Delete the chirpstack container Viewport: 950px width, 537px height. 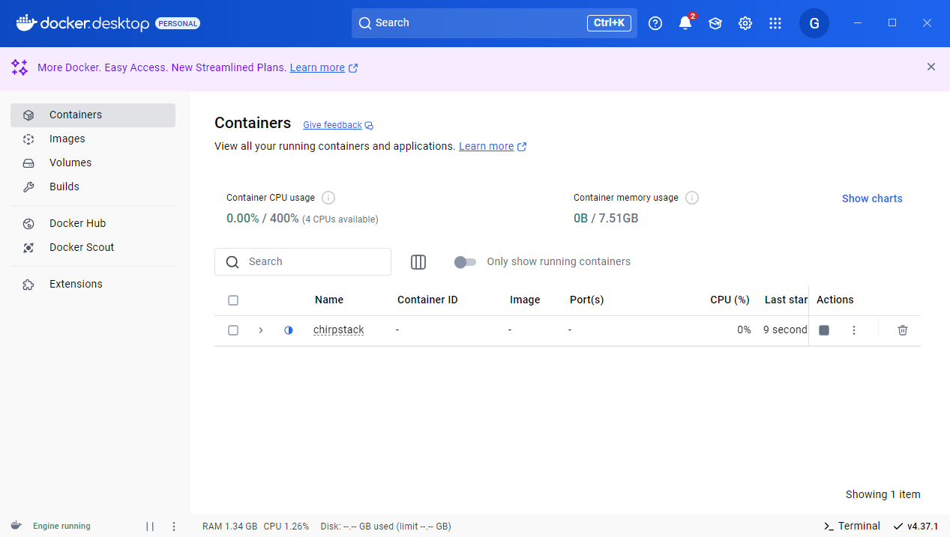pyautogui.click(x=903, y=330)
